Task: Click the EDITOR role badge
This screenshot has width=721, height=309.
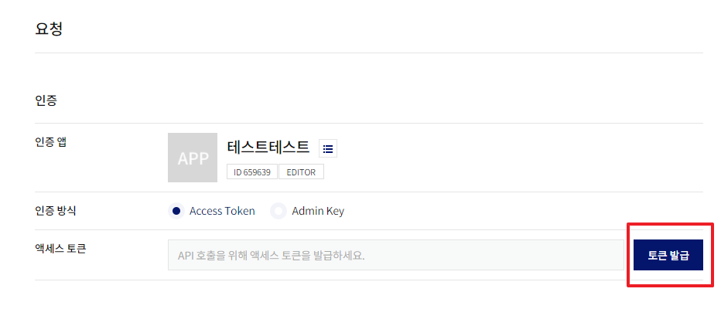Action: coord(301,172)
